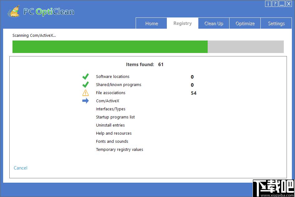This screenshot has width=295, height=197.
Task: Go to the Optimize tab
Action: [x=245, y=23]
